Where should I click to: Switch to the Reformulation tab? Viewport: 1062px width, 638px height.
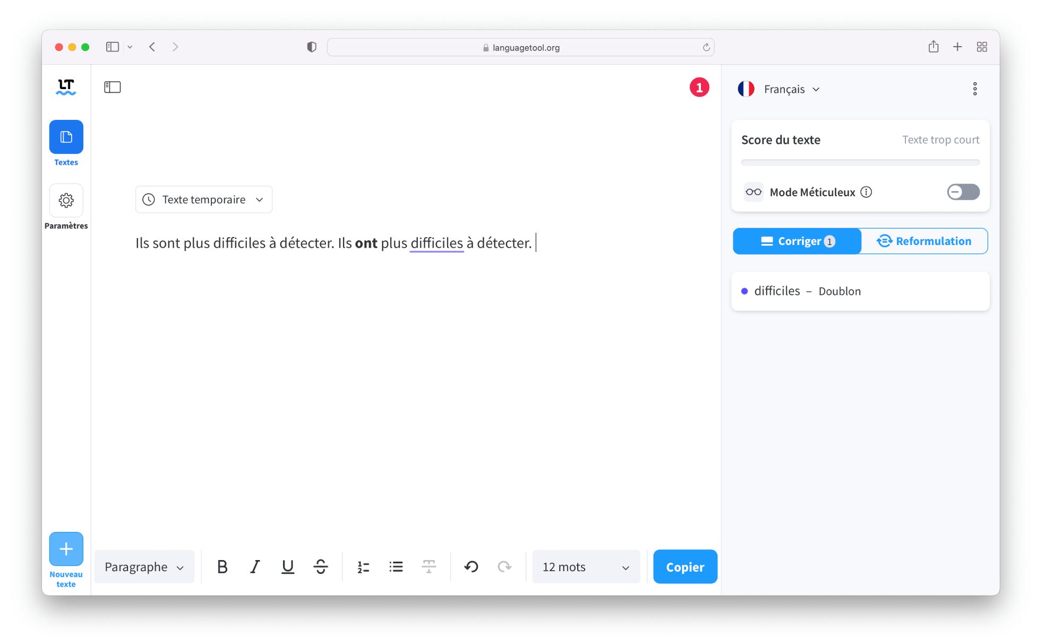pos(924,241)
